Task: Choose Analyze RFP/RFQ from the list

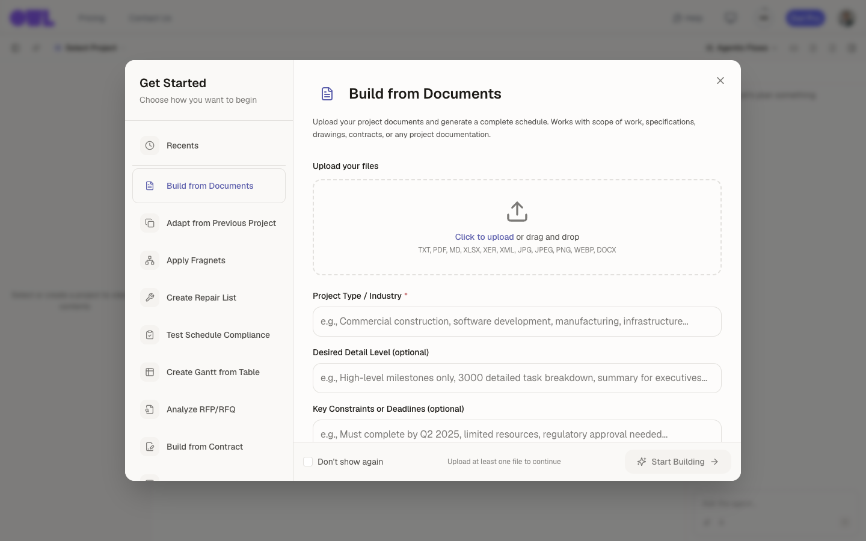Action: tap(209, 409)
